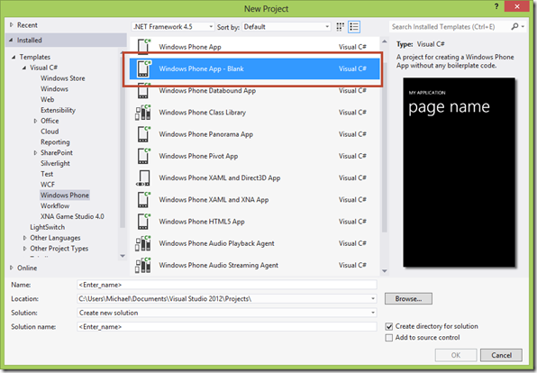The image size is (537, 373).
Task: Open the .NET Framework version dropdown
Action: pos(173,27)
